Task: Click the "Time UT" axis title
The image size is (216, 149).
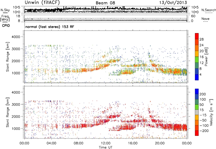Action: coord(105,147)
